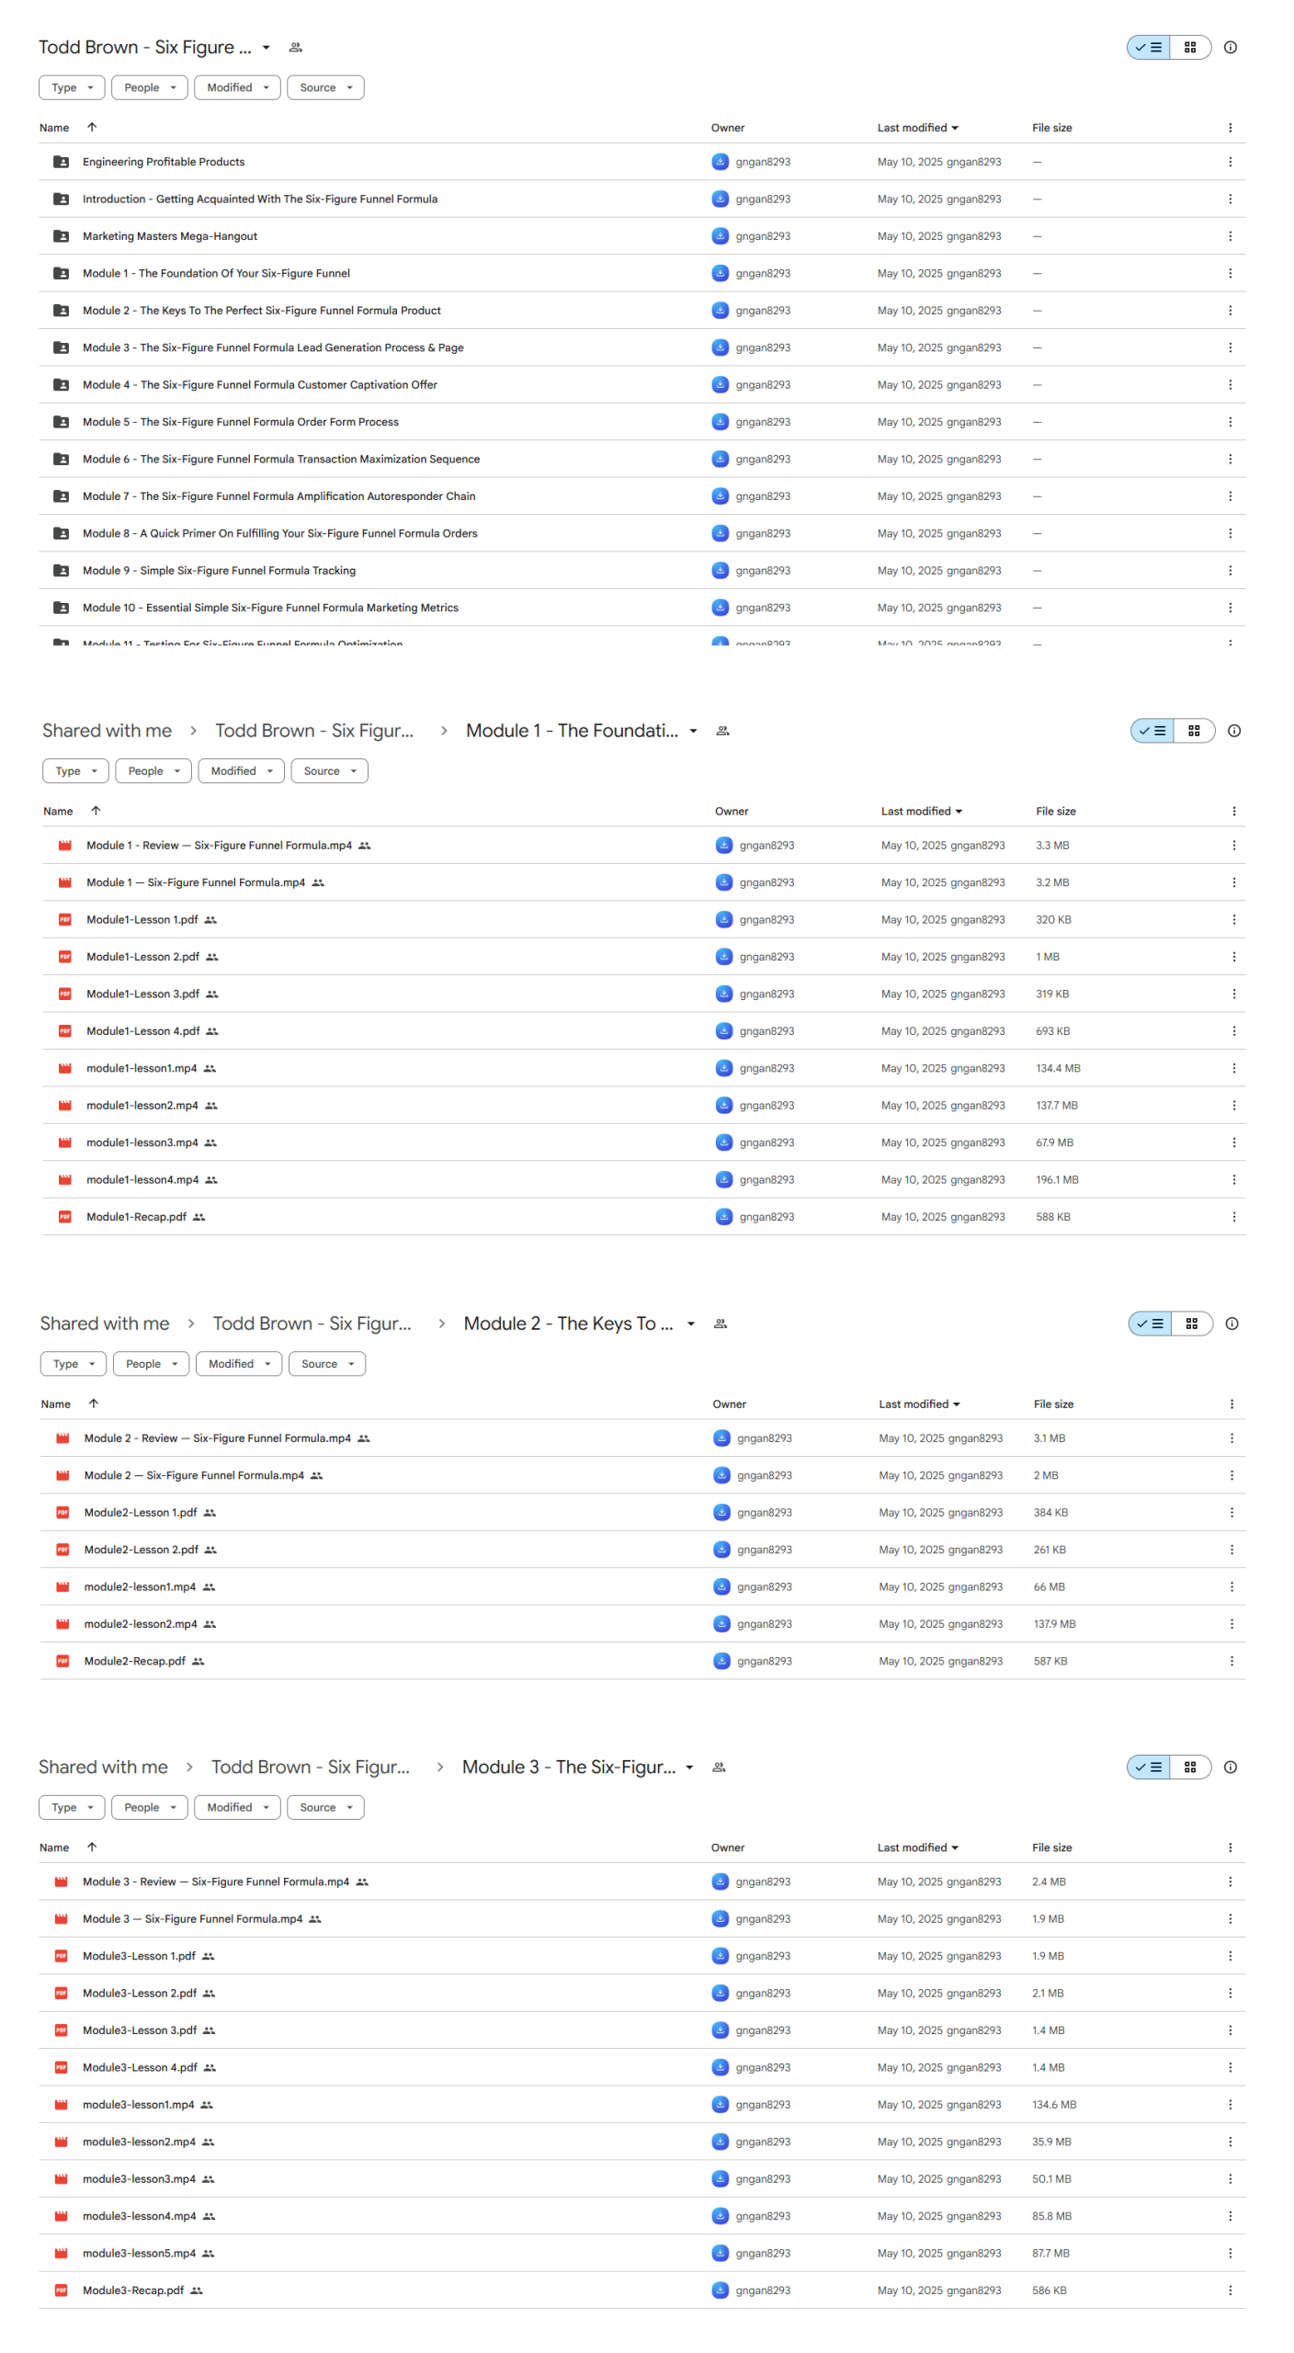Open more options for module3-lesson5.mp4
Screen dimensions: 1294x2353
tap(1230, 2253)
